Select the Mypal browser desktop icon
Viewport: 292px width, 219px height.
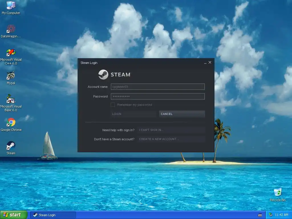pos(11,78)
